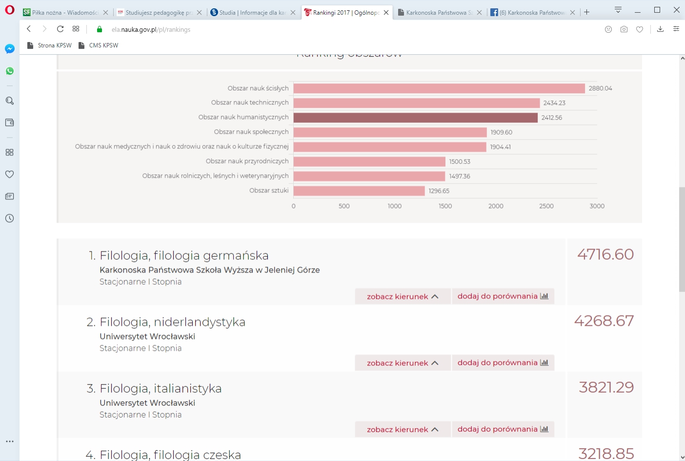Image resolution: width=685 pixels, height=461 pixels.
Task: Show the green lock site security info
Action: (x=100, y=29)
